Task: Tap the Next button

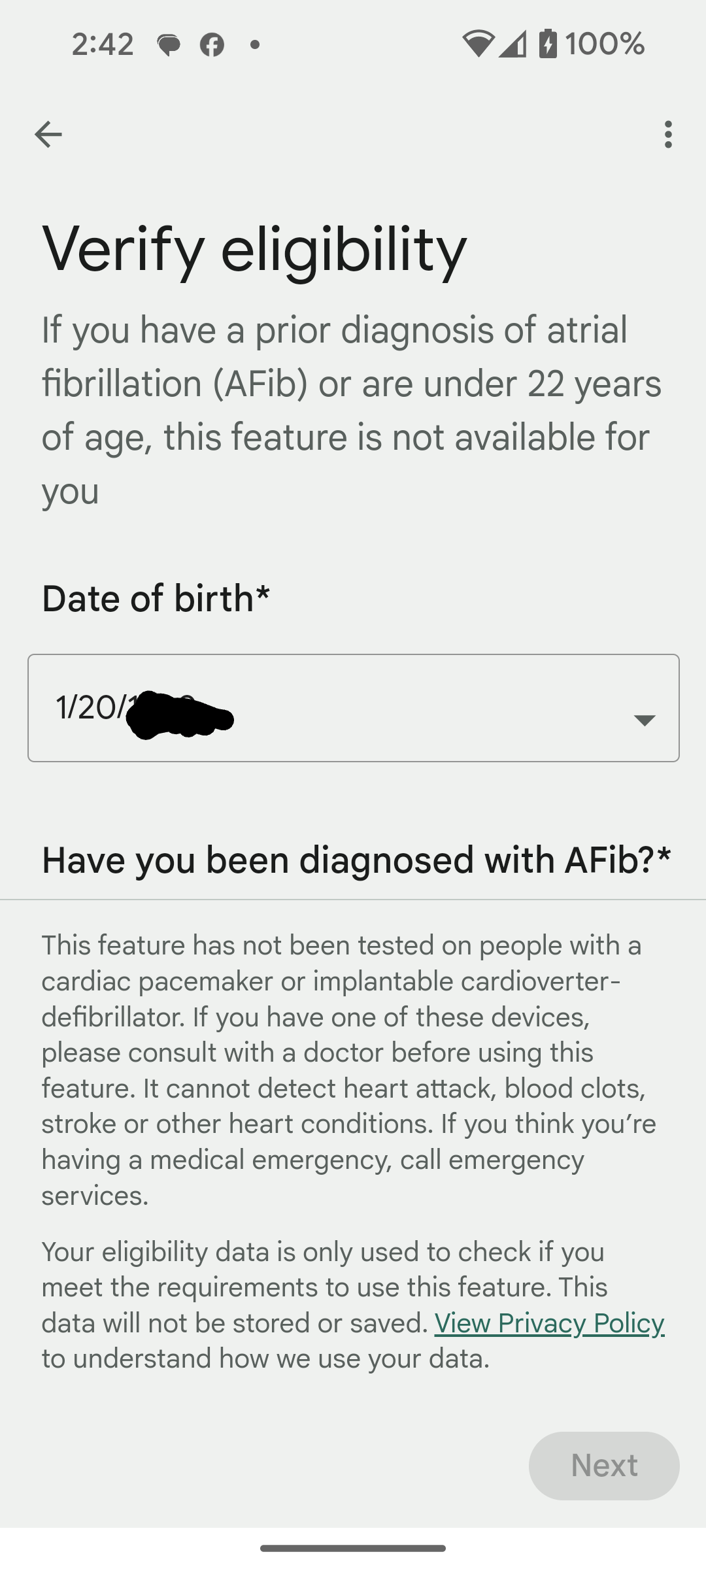Action: pyautogui.click(x=604, y=1466)
